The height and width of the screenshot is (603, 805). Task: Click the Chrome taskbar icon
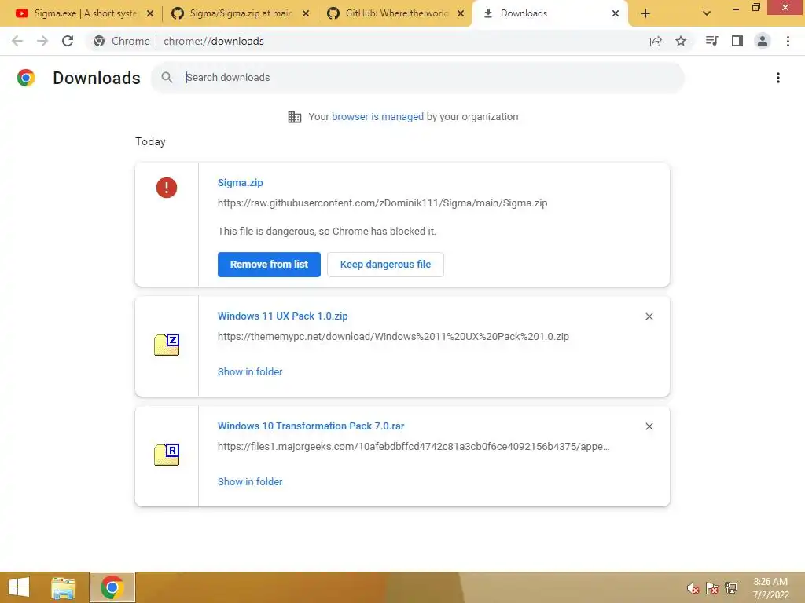(x=112, y=587)
